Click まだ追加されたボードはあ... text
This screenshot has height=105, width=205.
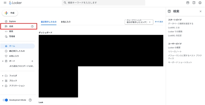click(x=22, y=66)
